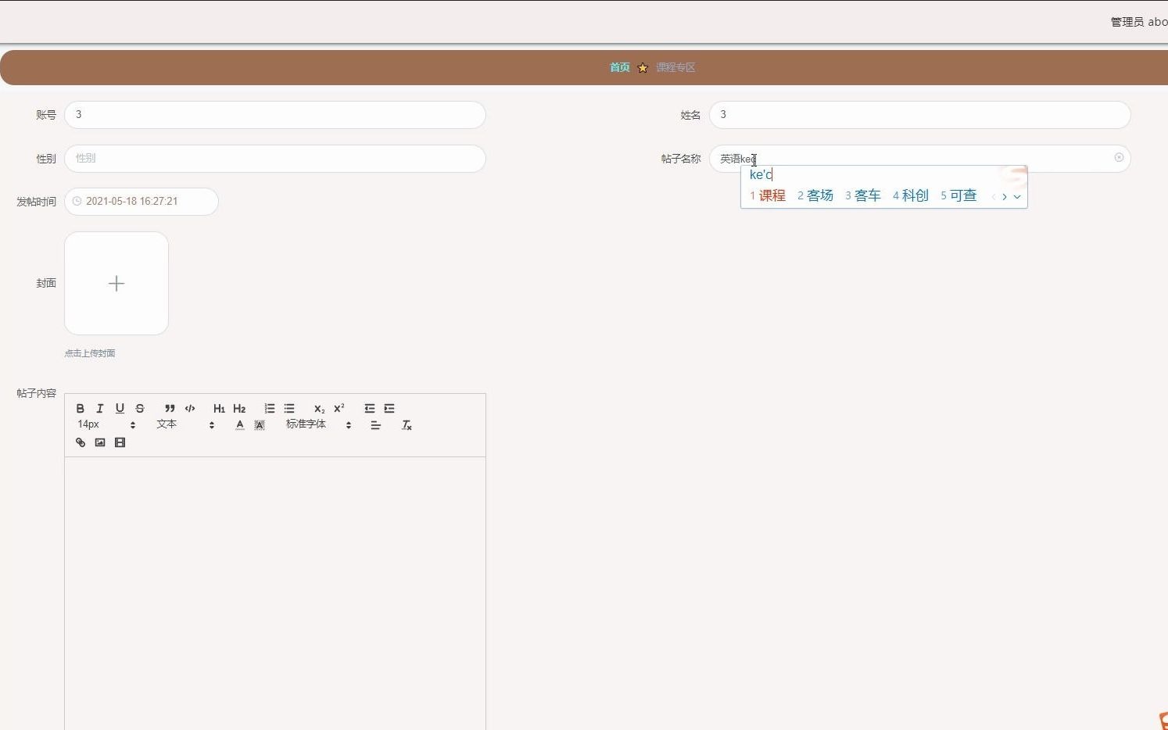Clear the 帖子名称 field with the X icon
The width and height of the screenshot is (1168, 730).
[1119, 158]
